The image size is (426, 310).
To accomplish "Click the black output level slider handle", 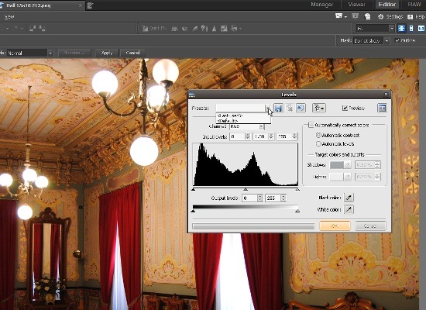I will (193, 211).
